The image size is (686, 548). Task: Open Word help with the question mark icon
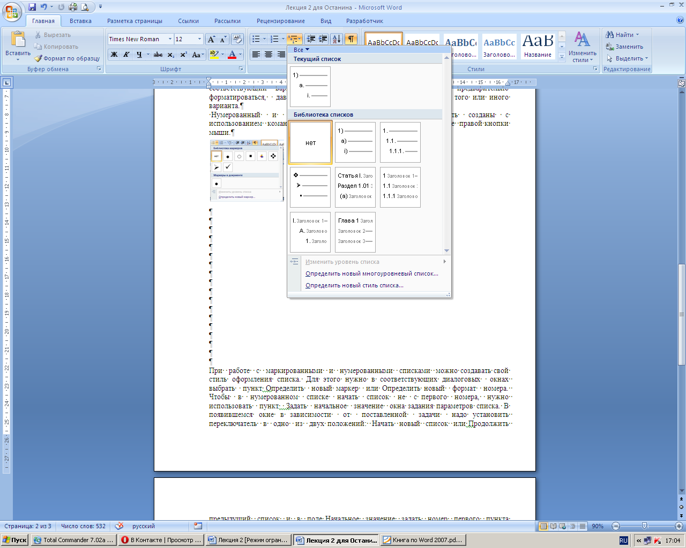tap(680, 20)
